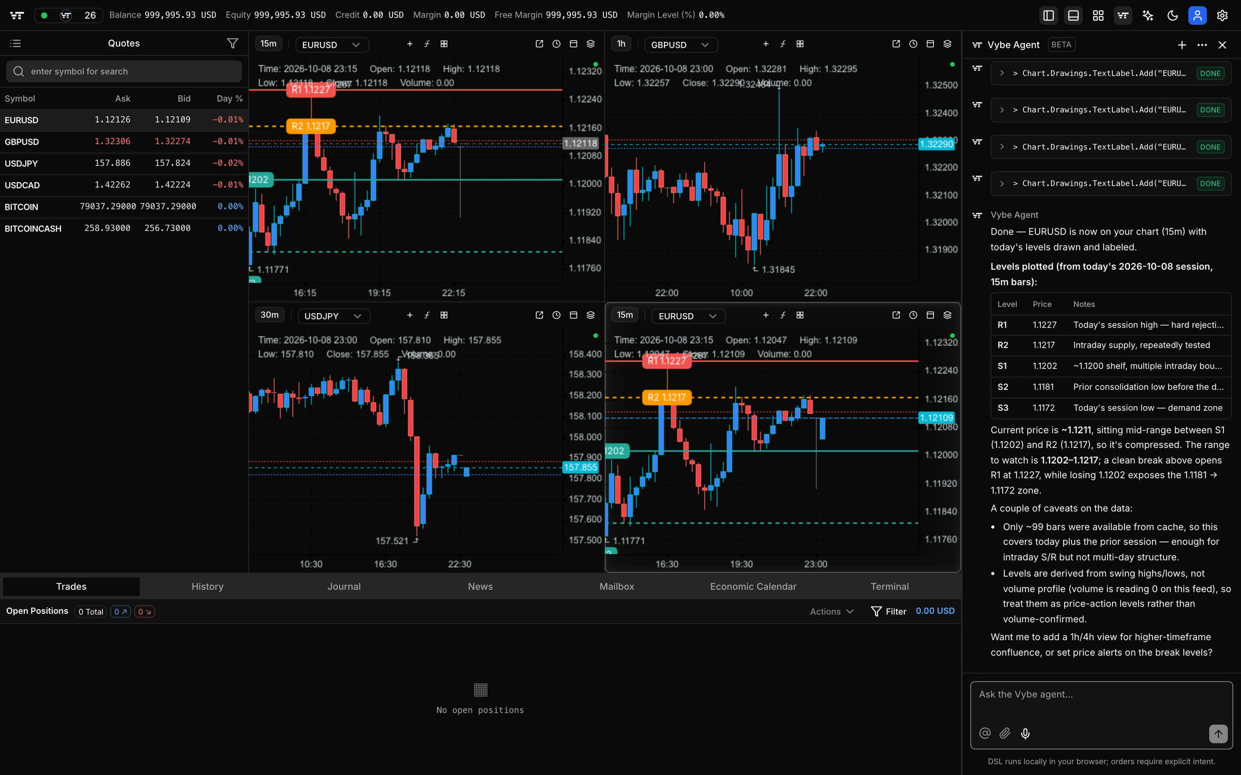
Task: Switch to the Journal tab
Action: tap(344, 586)
